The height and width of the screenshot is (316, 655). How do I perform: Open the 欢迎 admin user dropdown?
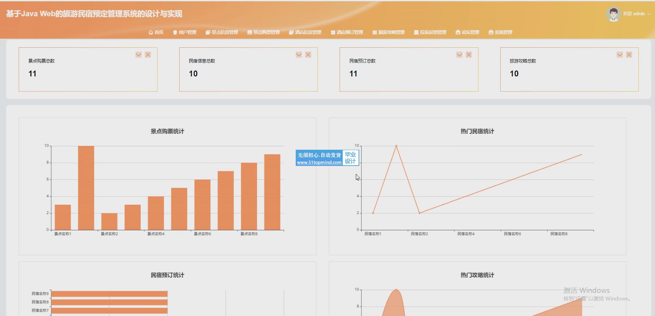click(x=636, y=14)
